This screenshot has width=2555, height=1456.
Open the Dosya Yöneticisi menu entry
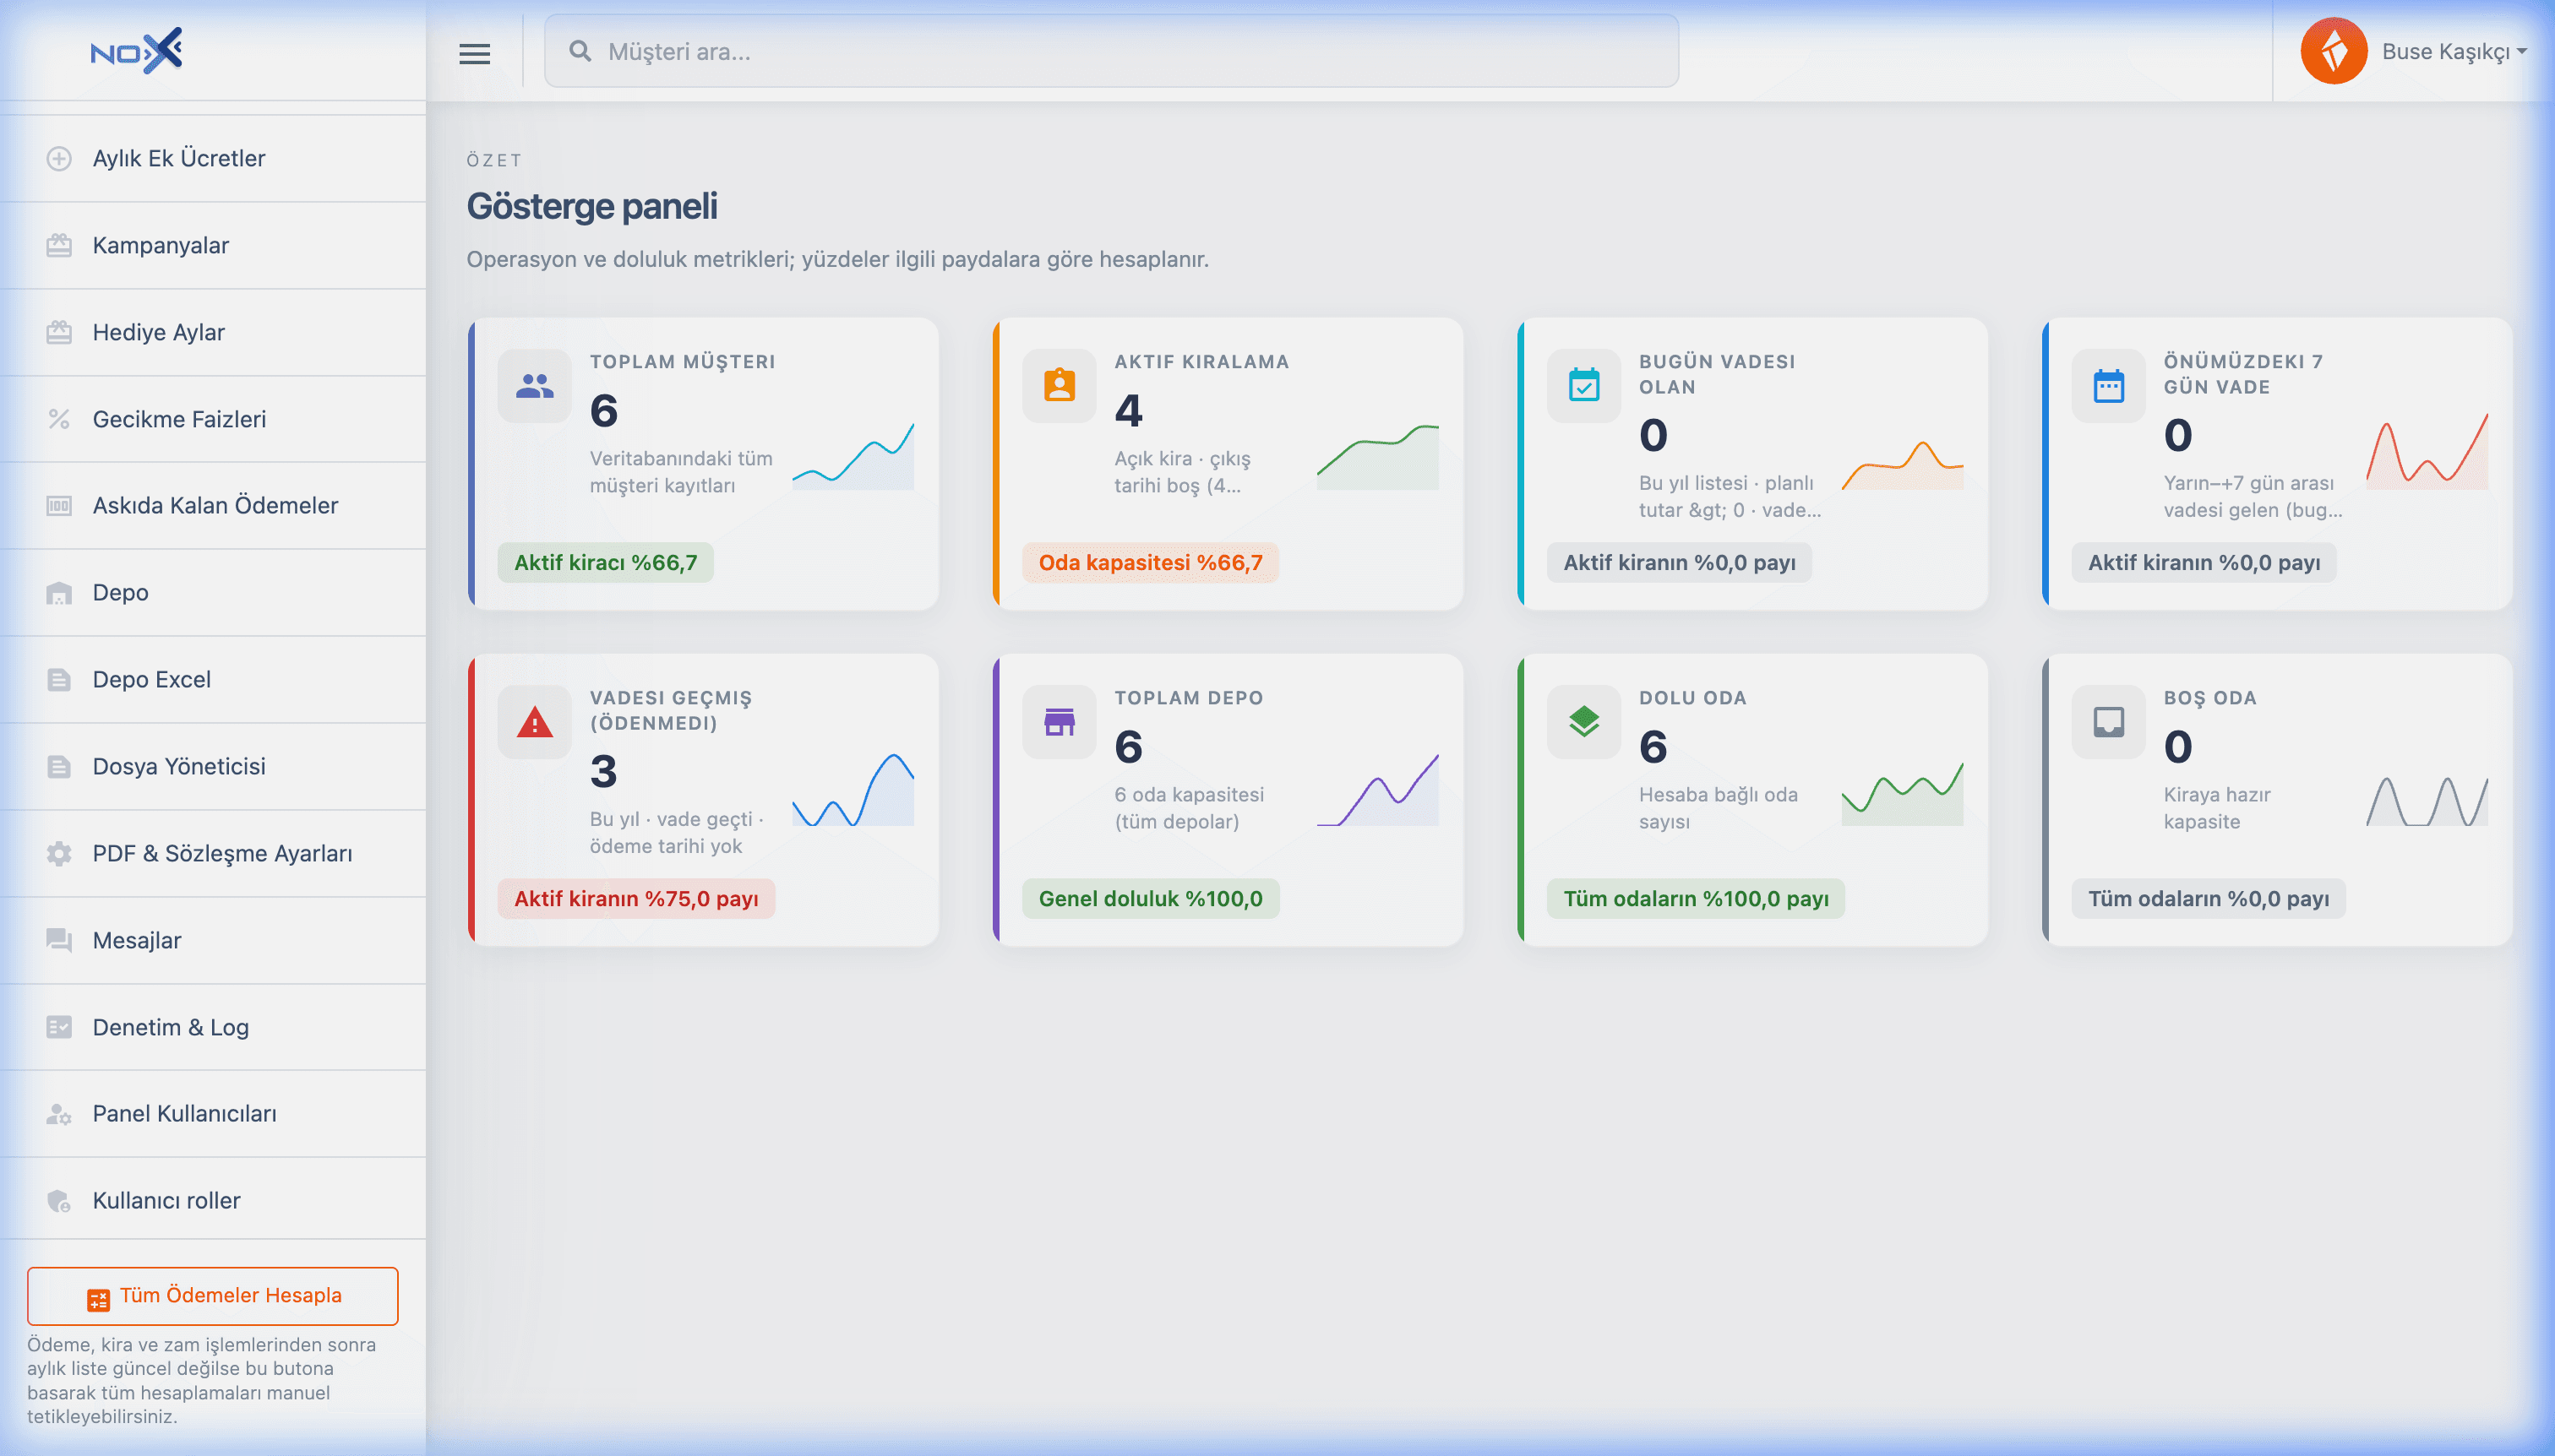click(213, 766)
